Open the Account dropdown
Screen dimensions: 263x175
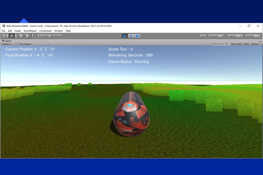[216, 36]
